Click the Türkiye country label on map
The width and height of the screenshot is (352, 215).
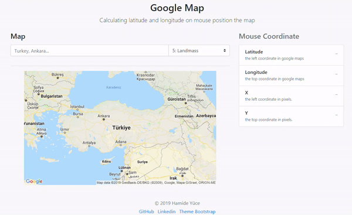(121, 128)
